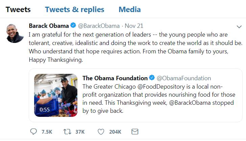Click the @ObamaFoundation handle

(x=184, y=78)
